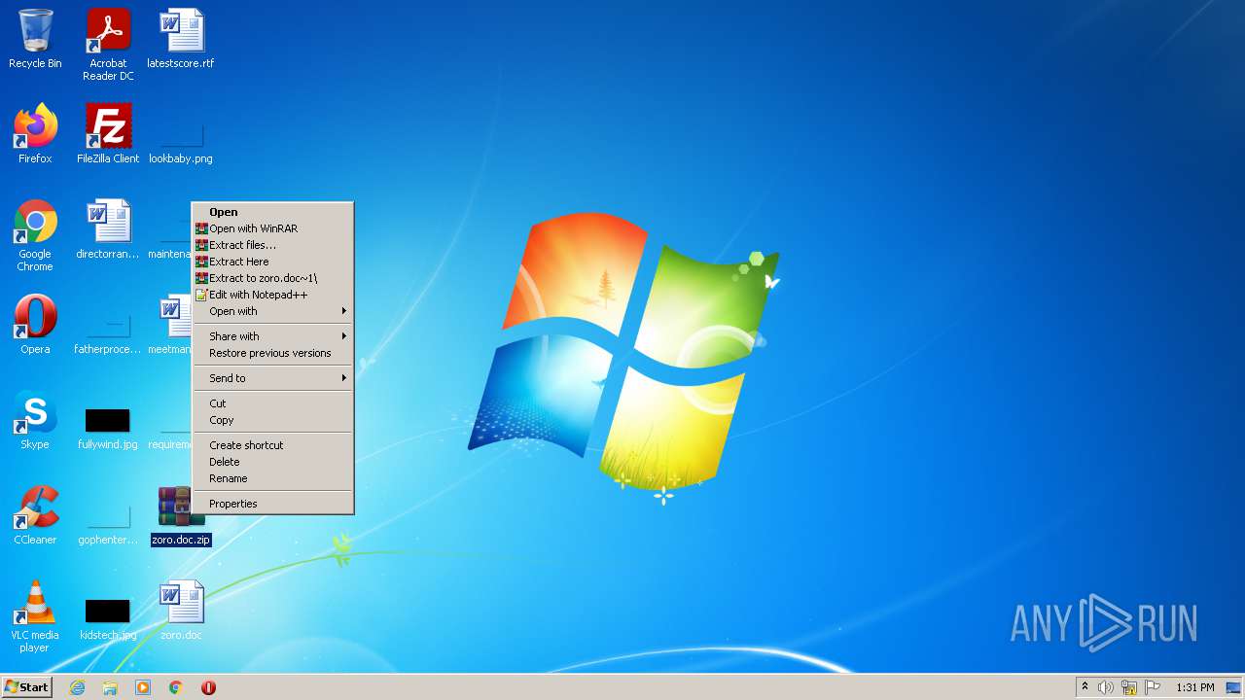Click the network tray icon
The width and height of the screenshot is (1245, 700).
coord(1129,687)
